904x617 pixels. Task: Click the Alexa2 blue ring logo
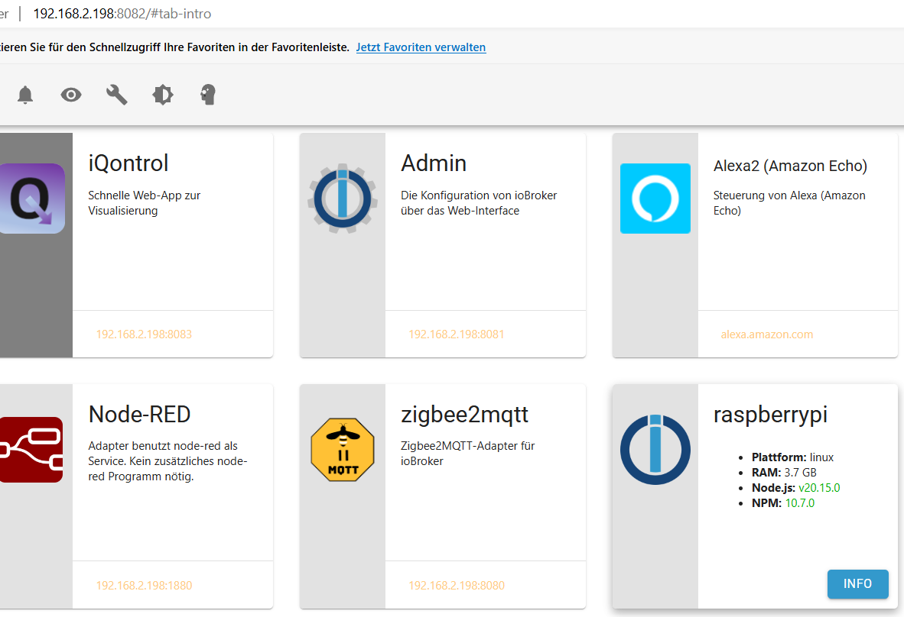coord(655,199)
